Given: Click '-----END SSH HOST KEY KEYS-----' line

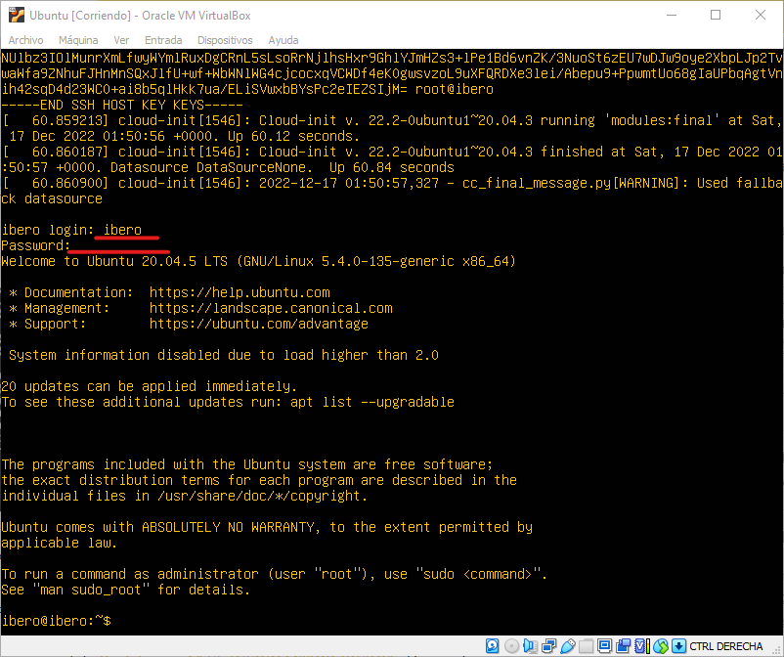Looking at the screenshot, I should pos(122,105).
